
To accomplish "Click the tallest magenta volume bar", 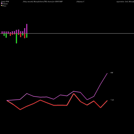I will [x=27, y=29].
